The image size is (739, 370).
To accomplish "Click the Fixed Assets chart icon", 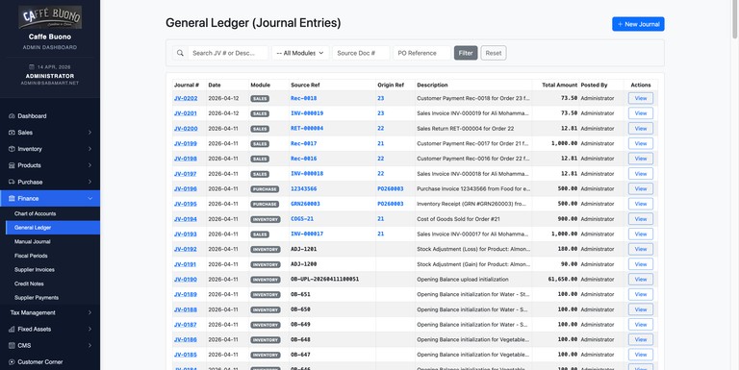I will [12, 329].
